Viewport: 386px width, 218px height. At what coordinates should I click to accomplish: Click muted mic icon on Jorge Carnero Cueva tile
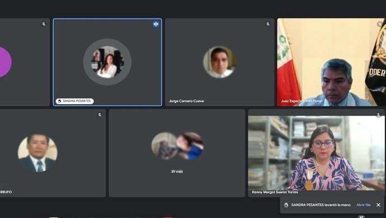coord(268,24)
